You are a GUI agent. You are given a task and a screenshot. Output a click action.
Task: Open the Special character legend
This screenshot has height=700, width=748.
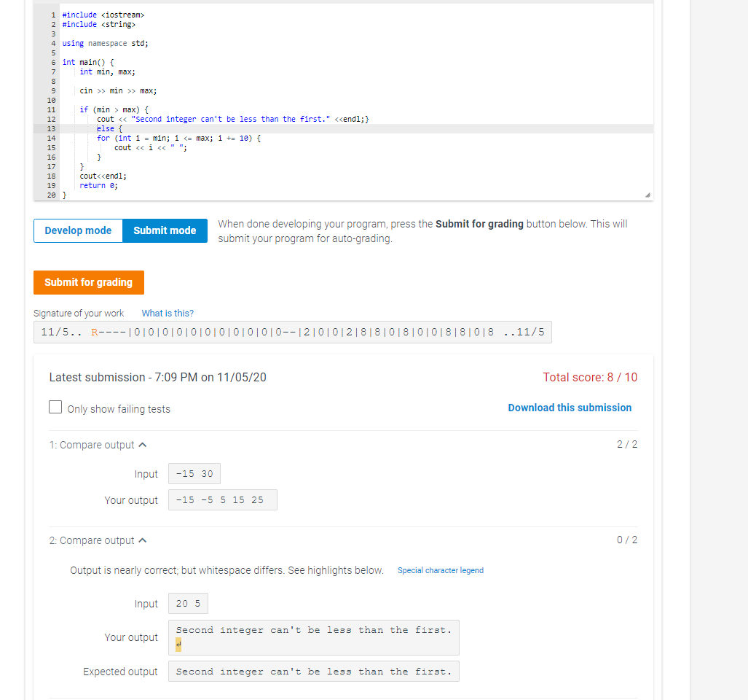pyautogui.click(x=440, y=570)
